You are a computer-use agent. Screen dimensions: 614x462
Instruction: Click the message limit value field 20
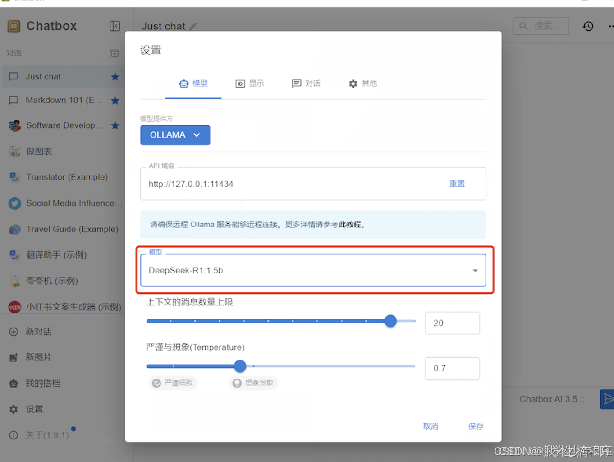coord(452,323)
